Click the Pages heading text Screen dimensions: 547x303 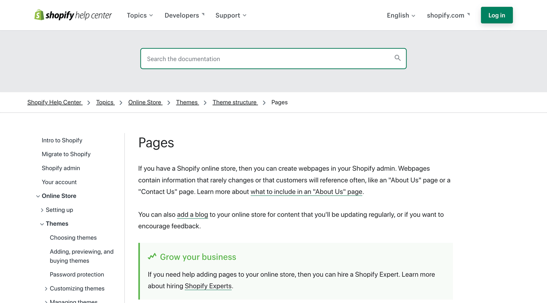pyautogui.click(x=156, y=142)
